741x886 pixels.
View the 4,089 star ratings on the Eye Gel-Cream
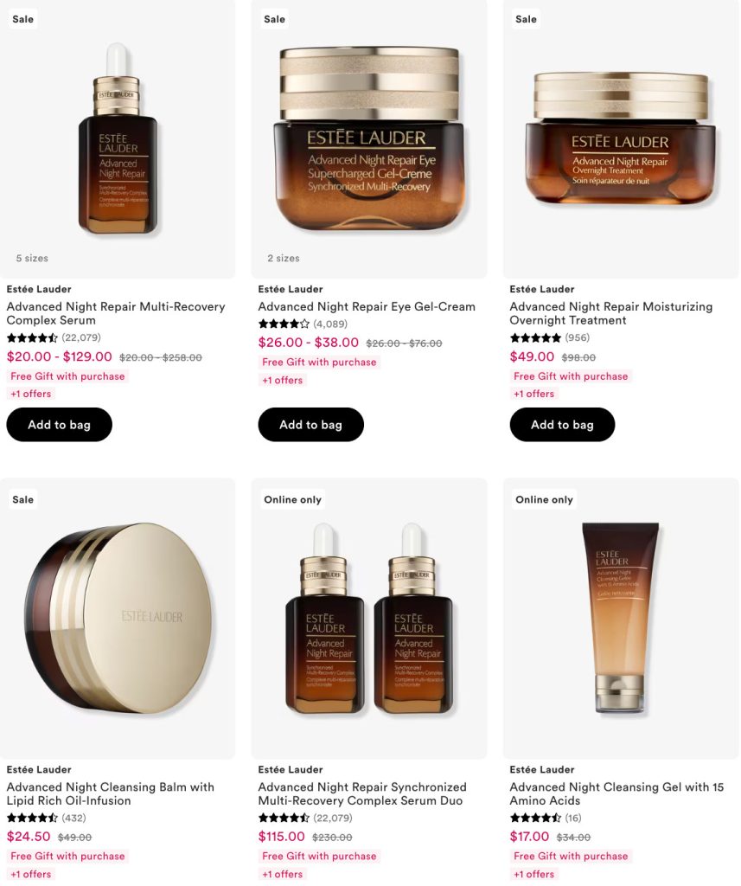tap(303, 324)
